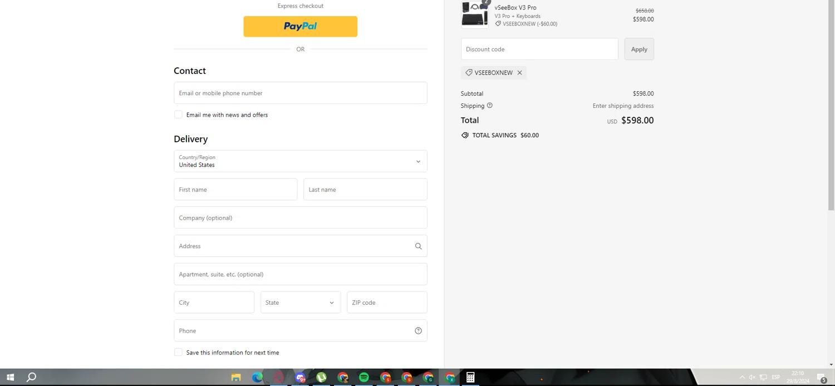Open the Windows Start menu
Image resolution: width=835 pixels, height=386 pixels.
tap(10, 377)
